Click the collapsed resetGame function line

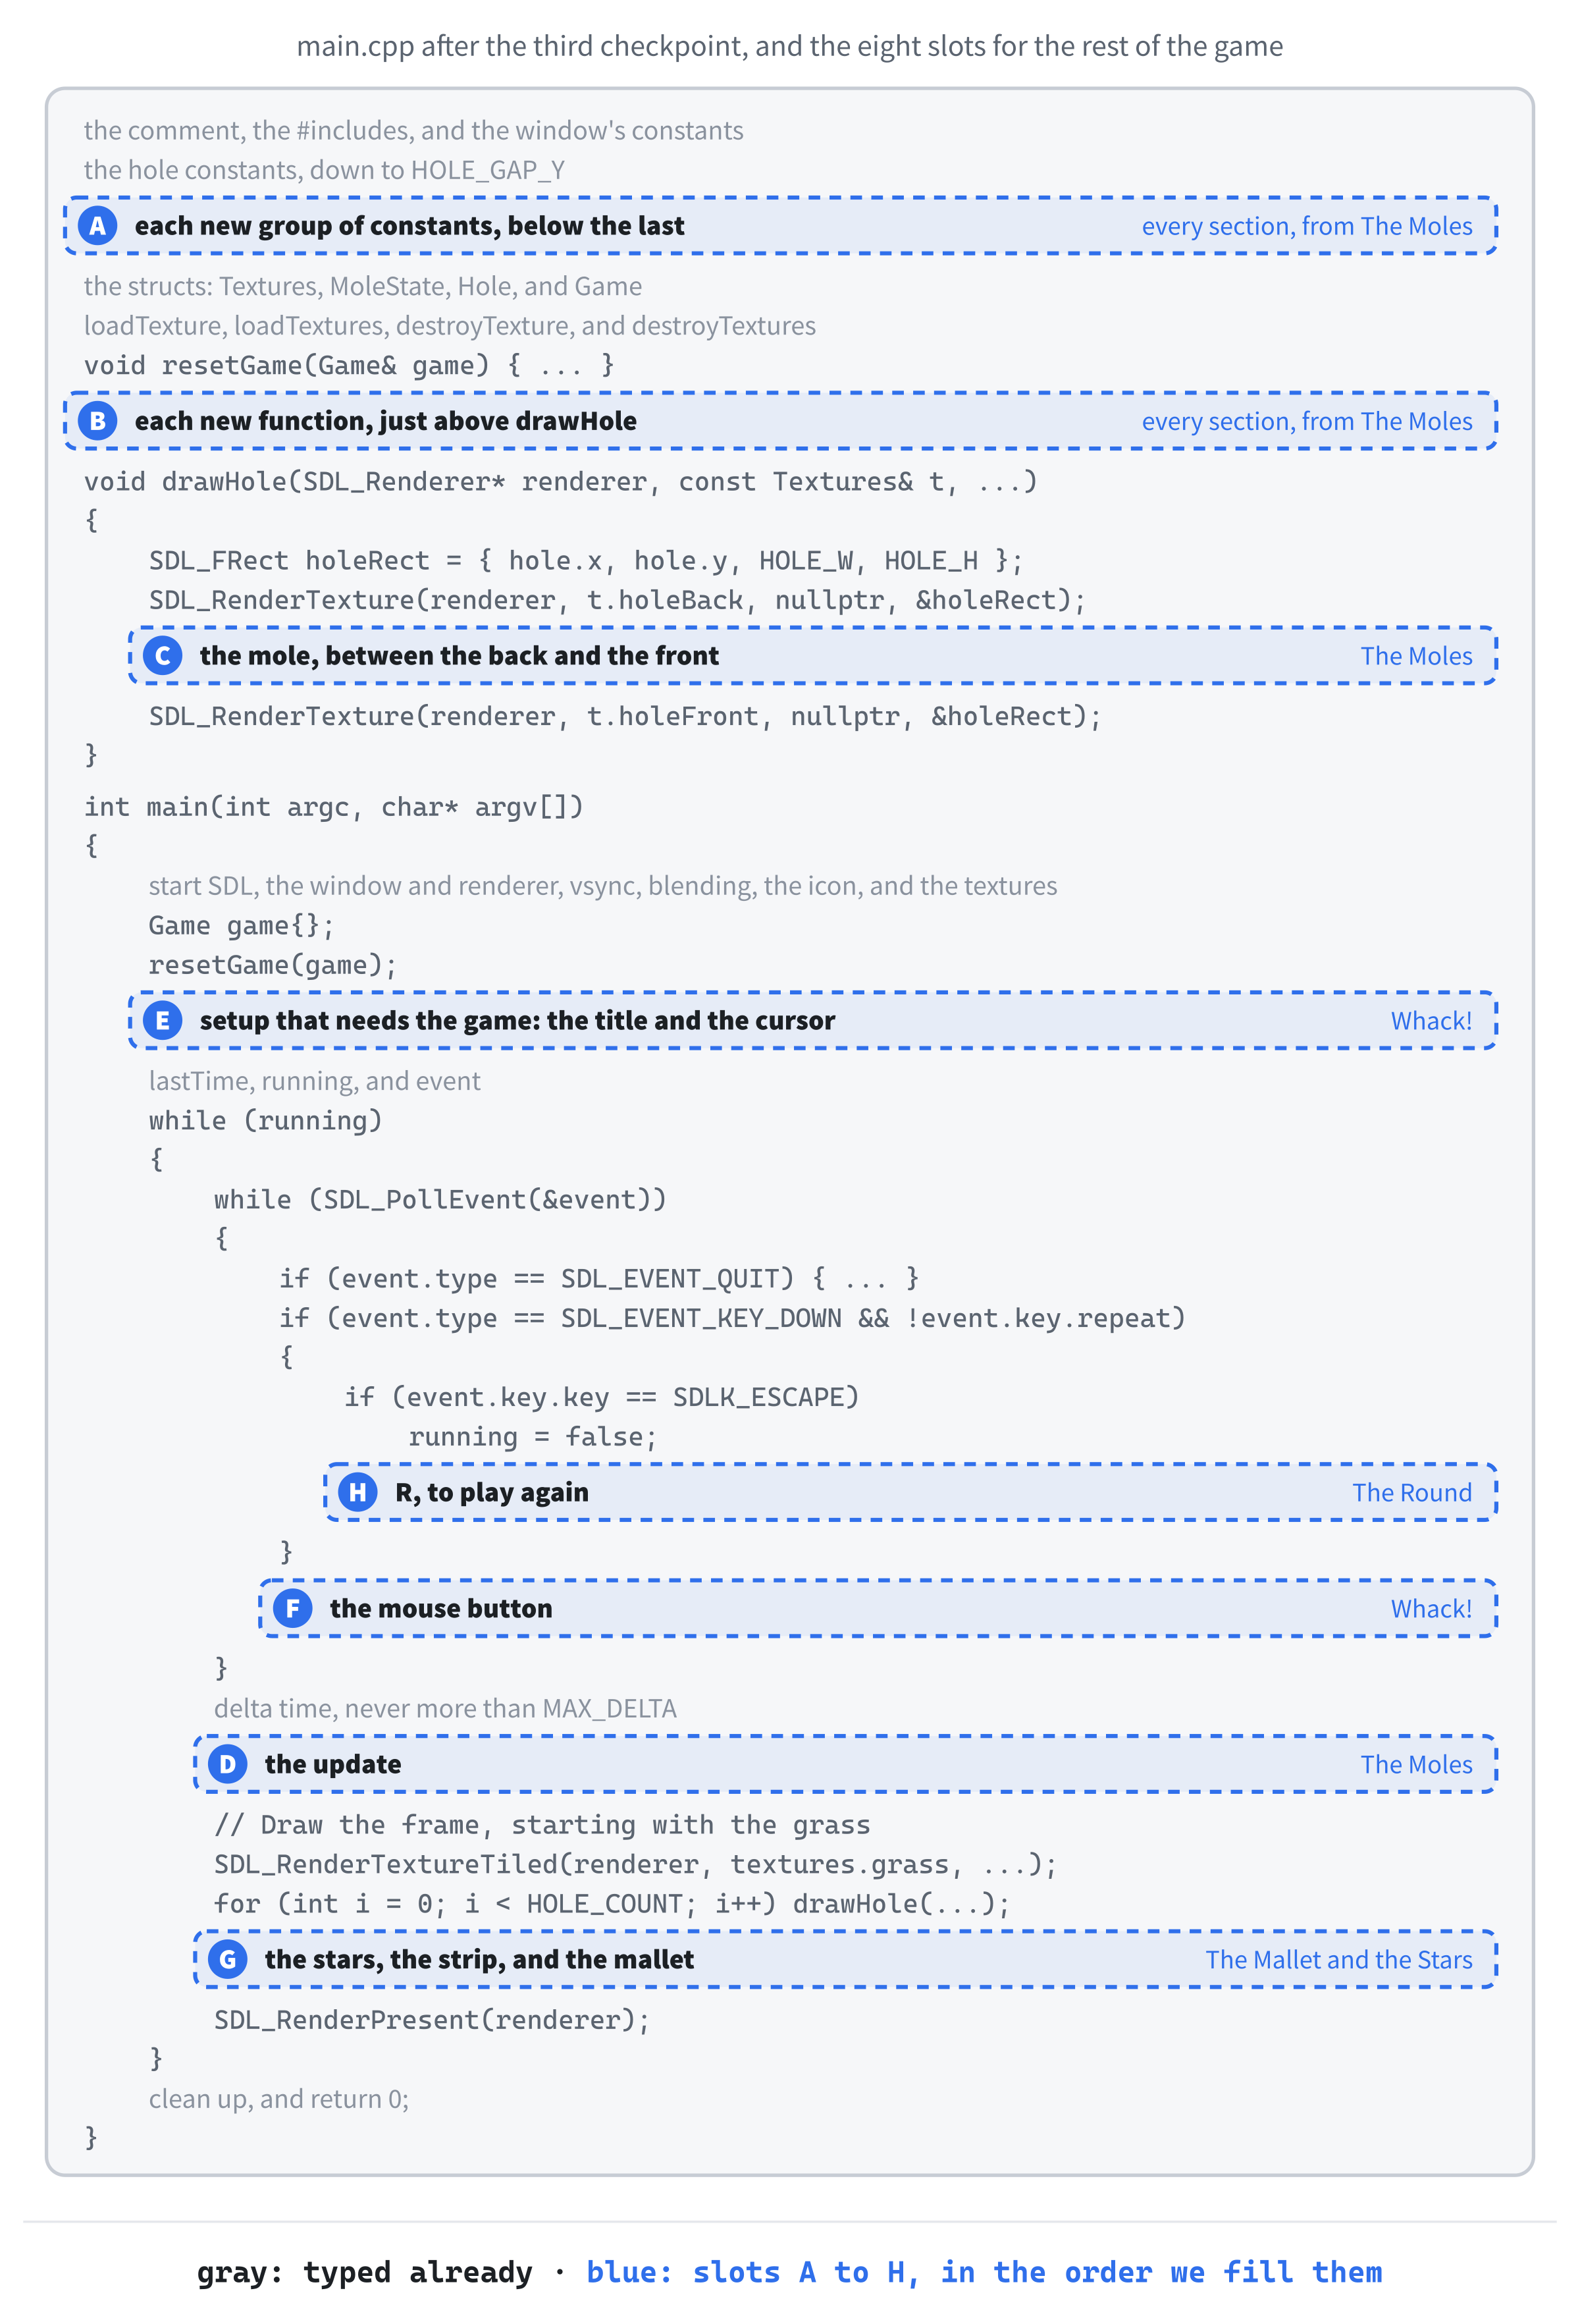(349, 365)
